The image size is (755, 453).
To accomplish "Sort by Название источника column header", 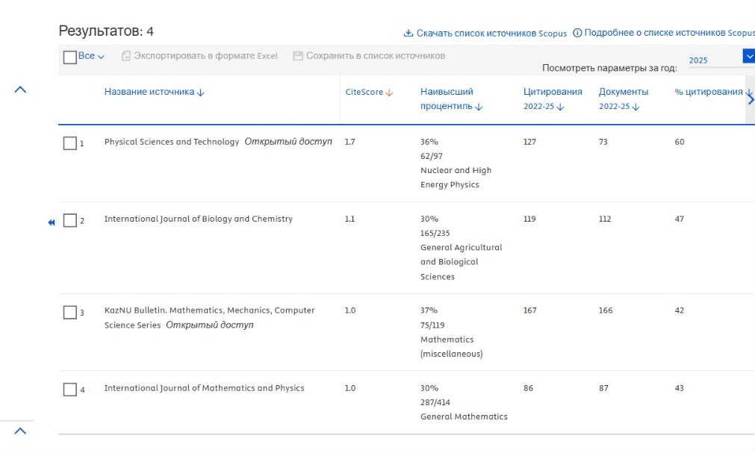I will coord(149,92).
